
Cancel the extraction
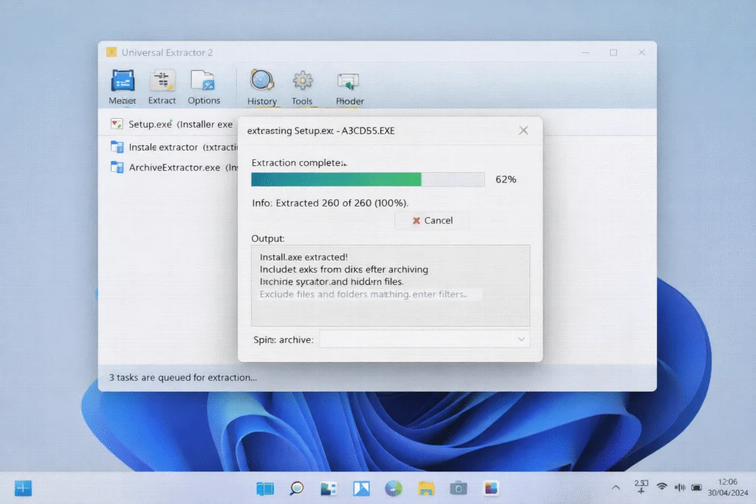pos(432,221)
